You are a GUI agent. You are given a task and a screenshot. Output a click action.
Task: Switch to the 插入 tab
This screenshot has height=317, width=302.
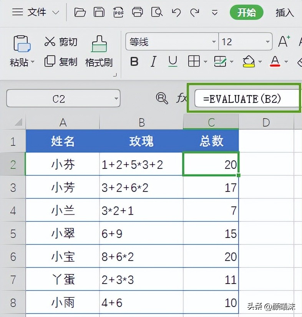(285, 13)
